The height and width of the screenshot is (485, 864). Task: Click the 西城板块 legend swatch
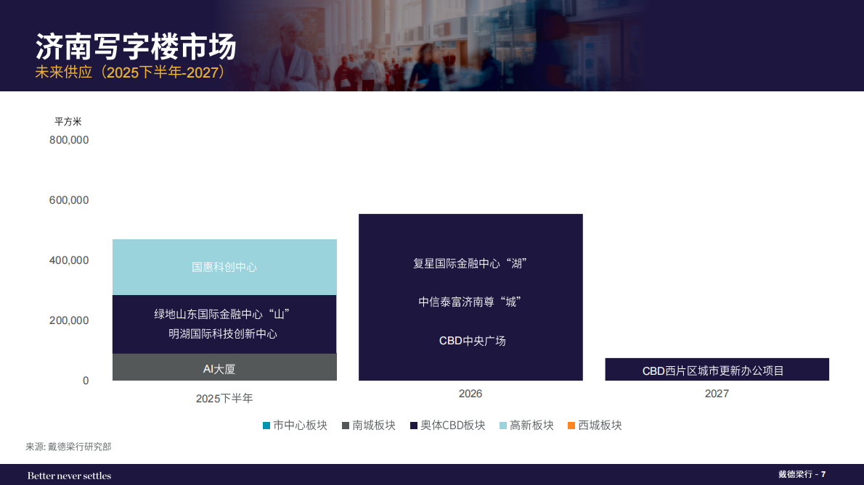tap(571, 426)
